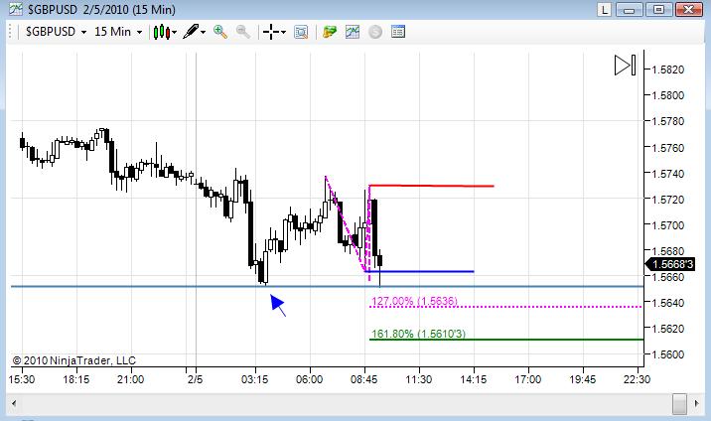711x421 pixels.
Task: Close the $GBPUSD chart window
Action: pos(689,9)
